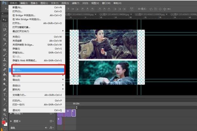Choose the highlighted 置入(L)... menu entry
This screenshot has width=197, height=131.
(x=37, y=70)
